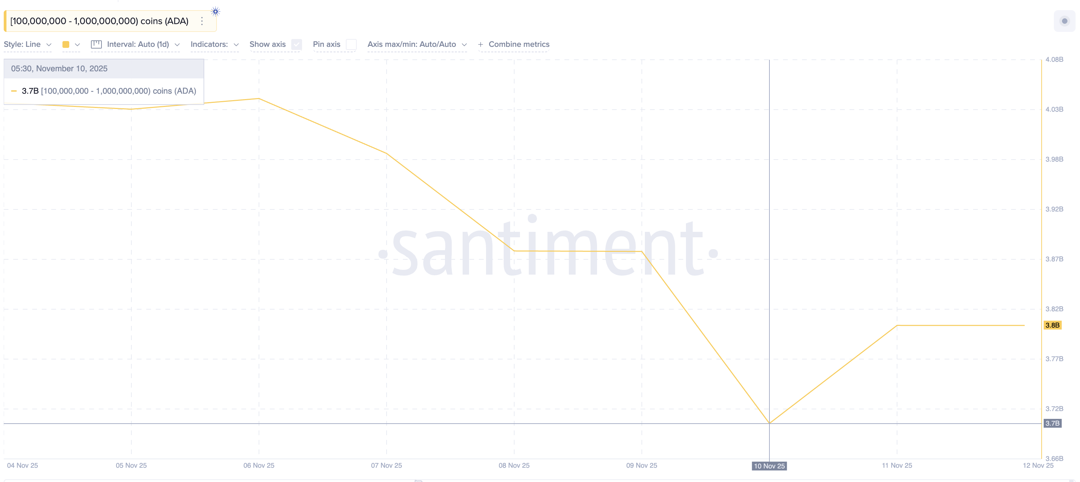Click the metric title input field
Screen dimensions: 1080x482
(98, 21)
